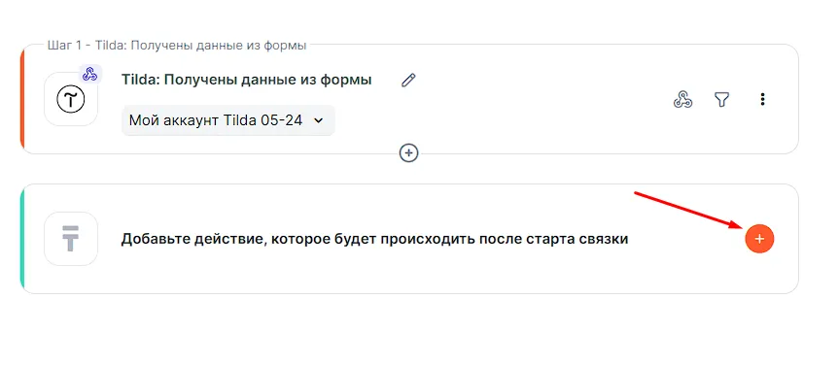Click the Шаг 1 step caption label
839x366 pixels.
point(177,46)
